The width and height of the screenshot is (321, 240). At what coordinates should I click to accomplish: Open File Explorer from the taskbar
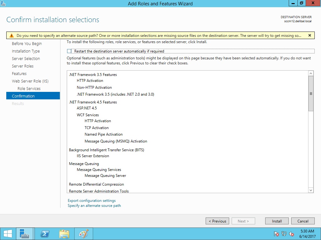[x=64, y=234]
